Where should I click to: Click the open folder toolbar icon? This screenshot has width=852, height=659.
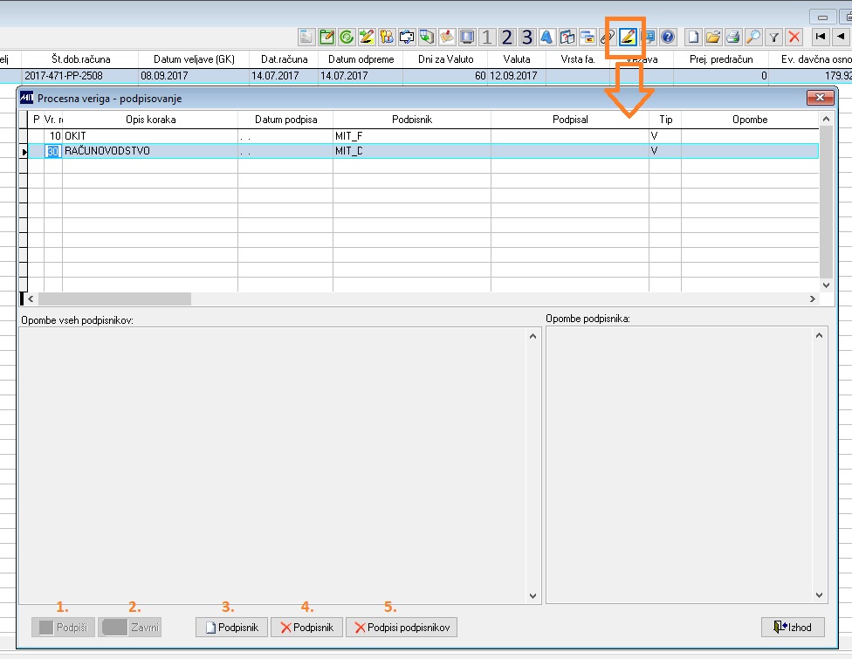(713, 37)
